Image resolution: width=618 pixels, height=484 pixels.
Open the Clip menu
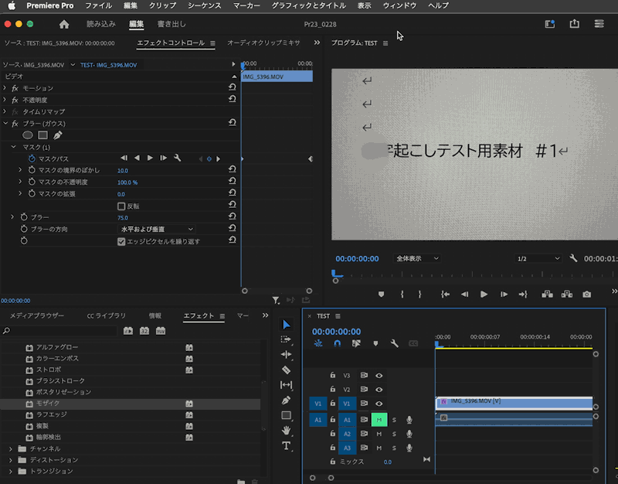tap(162, 5)
